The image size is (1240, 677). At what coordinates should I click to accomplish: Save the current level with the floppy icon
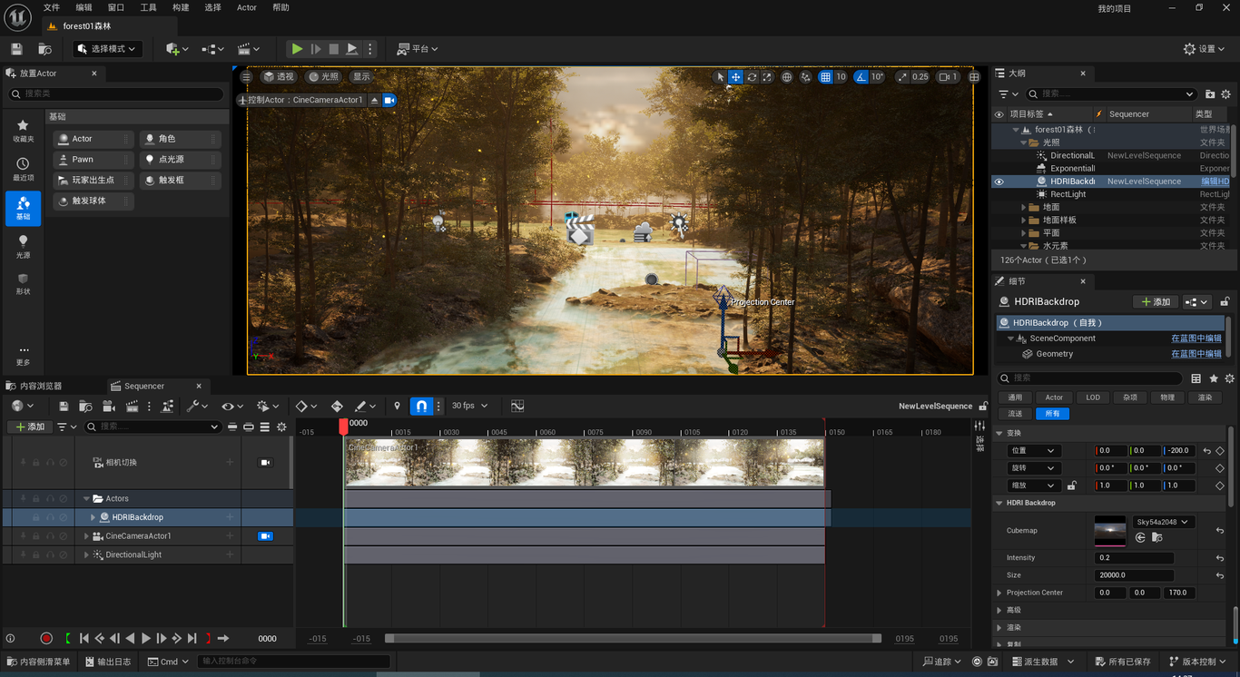(16, 49)
